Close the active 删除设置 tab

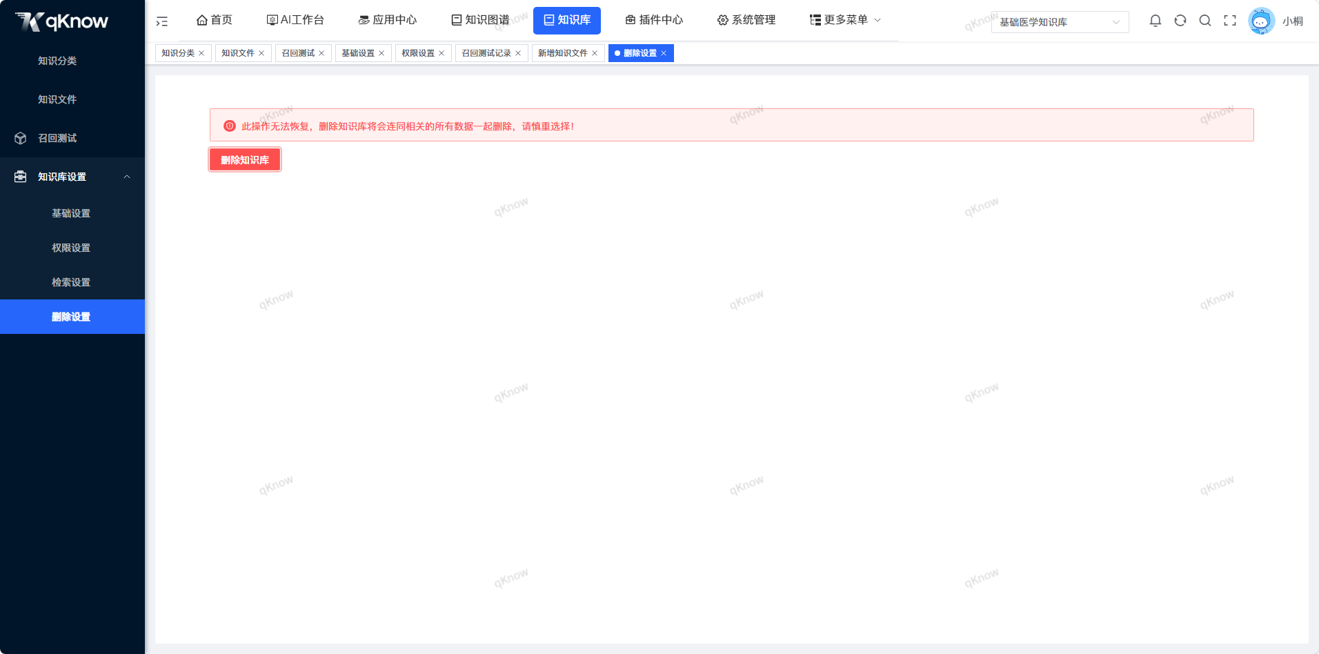(664, 53)
